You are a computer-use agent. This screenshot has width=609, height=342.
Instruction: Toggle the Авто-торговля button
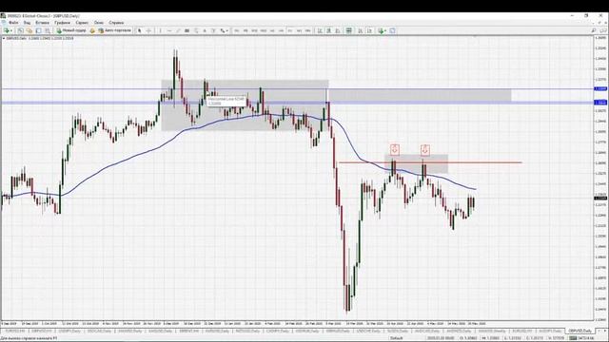[x=114, y=30]
